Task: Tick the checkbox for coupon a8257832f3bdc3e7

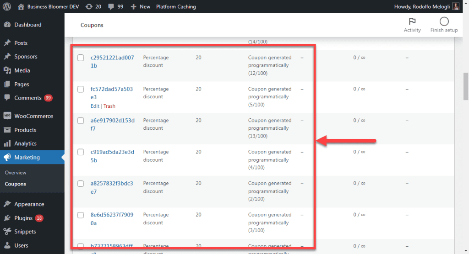Action: point(81,184)
